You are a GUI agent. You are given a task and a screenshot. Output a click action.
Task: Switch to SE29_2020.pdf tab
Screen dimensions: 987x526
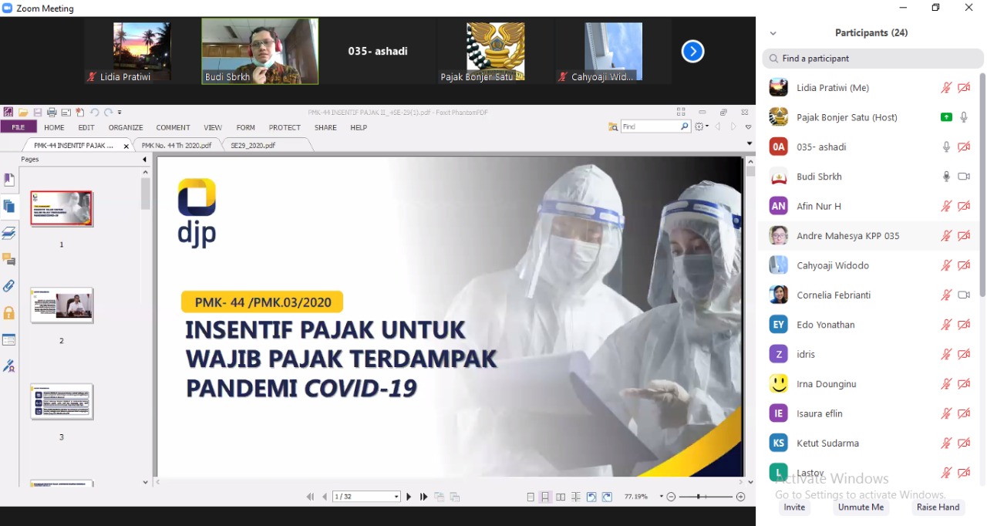[253, 145]
